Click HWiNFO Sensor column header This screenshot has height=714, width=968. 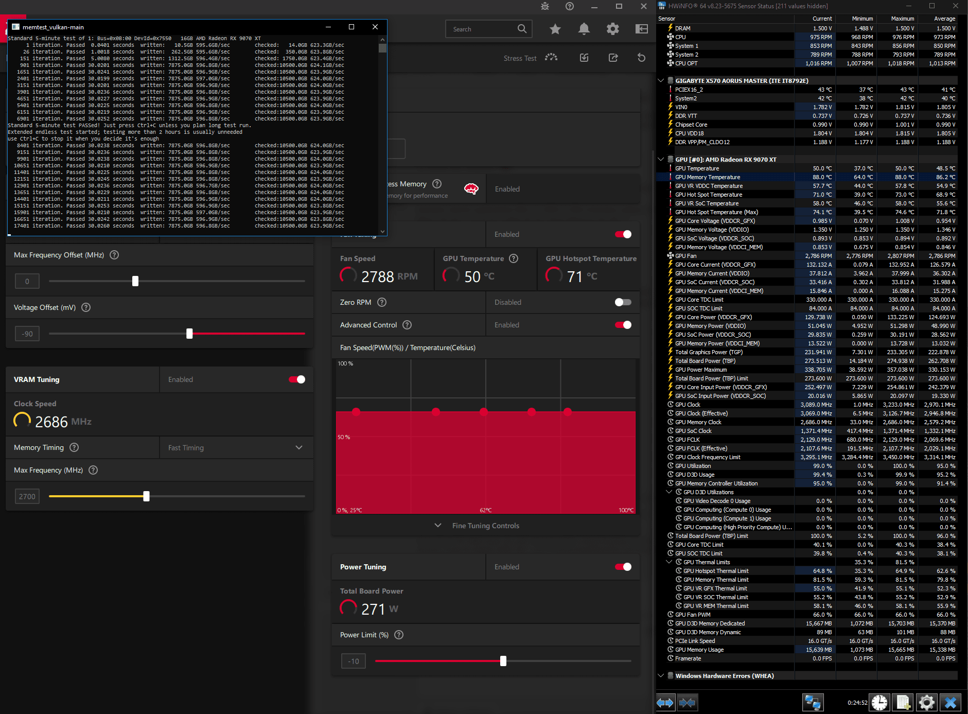pos(726,19)
